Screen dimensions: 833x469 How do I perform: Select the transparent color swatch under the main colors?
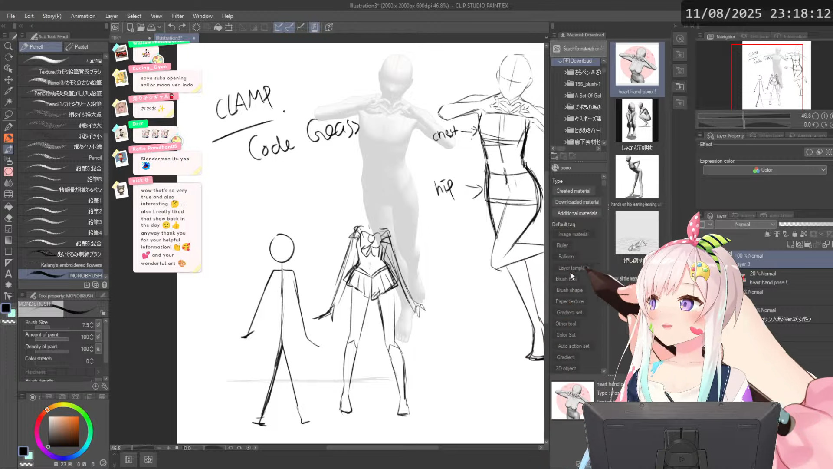9,322
